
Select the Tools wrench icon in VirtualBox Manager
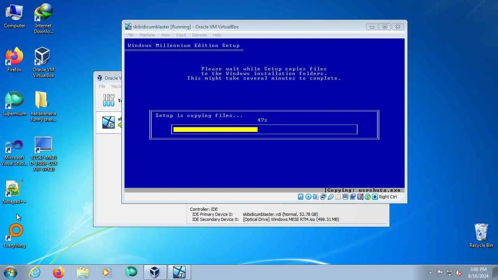pyautogui.click(x=109, y=100)
